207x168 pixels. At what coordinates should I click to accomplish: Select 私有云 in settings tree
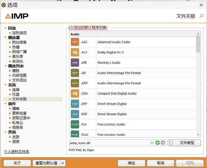click(x=17, y=123)
